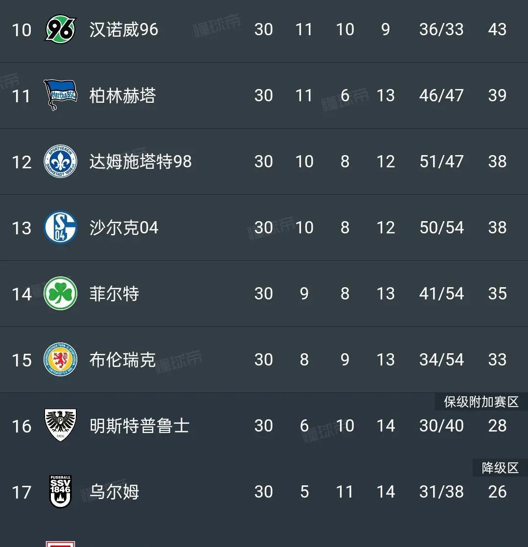Screen dimensions: 528x547
Task: Tap the SSV Ulm 1846 logo
Action: (61, 491)
